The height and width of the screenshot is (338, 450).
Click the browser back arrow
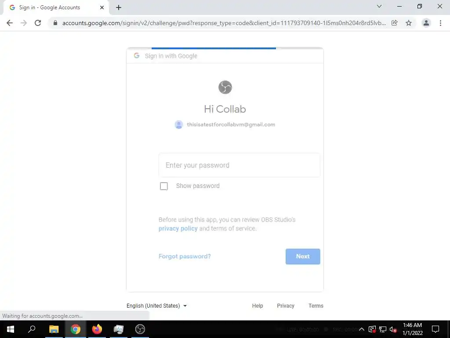[10, 23]
